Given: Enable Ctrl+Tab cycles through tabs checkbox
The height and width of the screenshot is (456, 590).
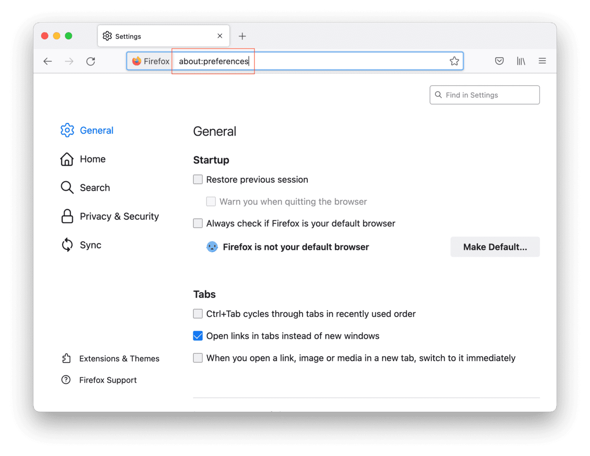Looking at the screenshot, I should [x=198, y=314].
